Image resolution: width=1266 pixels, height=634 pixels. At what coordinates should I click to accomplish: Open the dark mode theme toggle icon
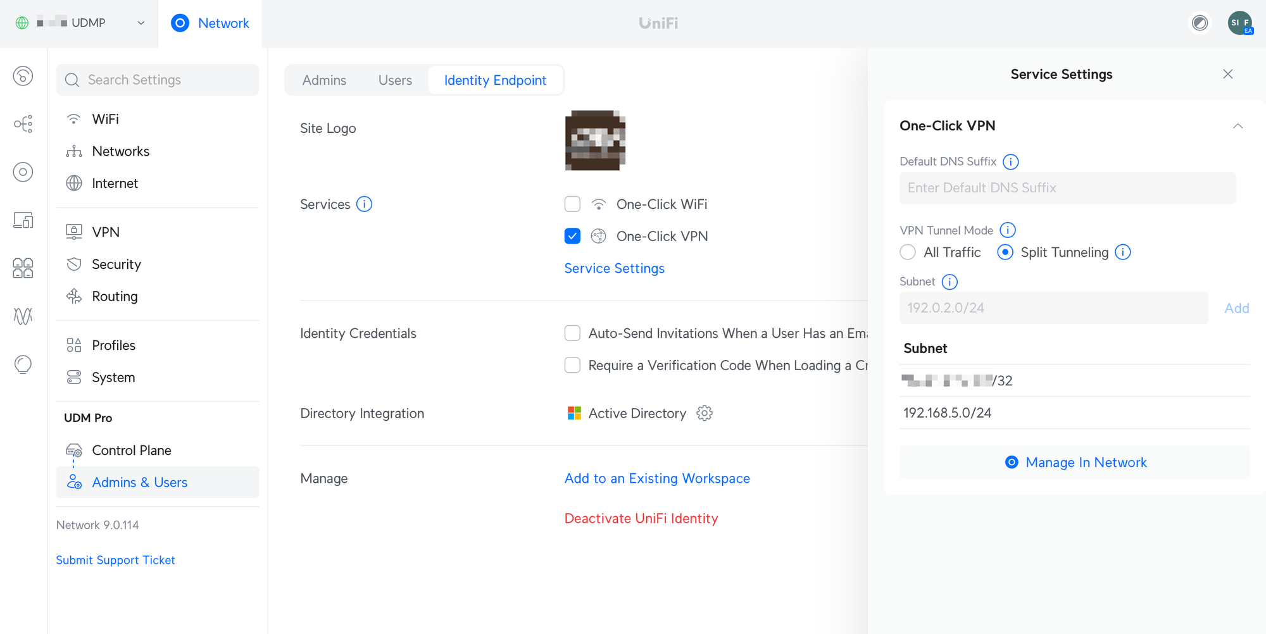pos(1199,23)
